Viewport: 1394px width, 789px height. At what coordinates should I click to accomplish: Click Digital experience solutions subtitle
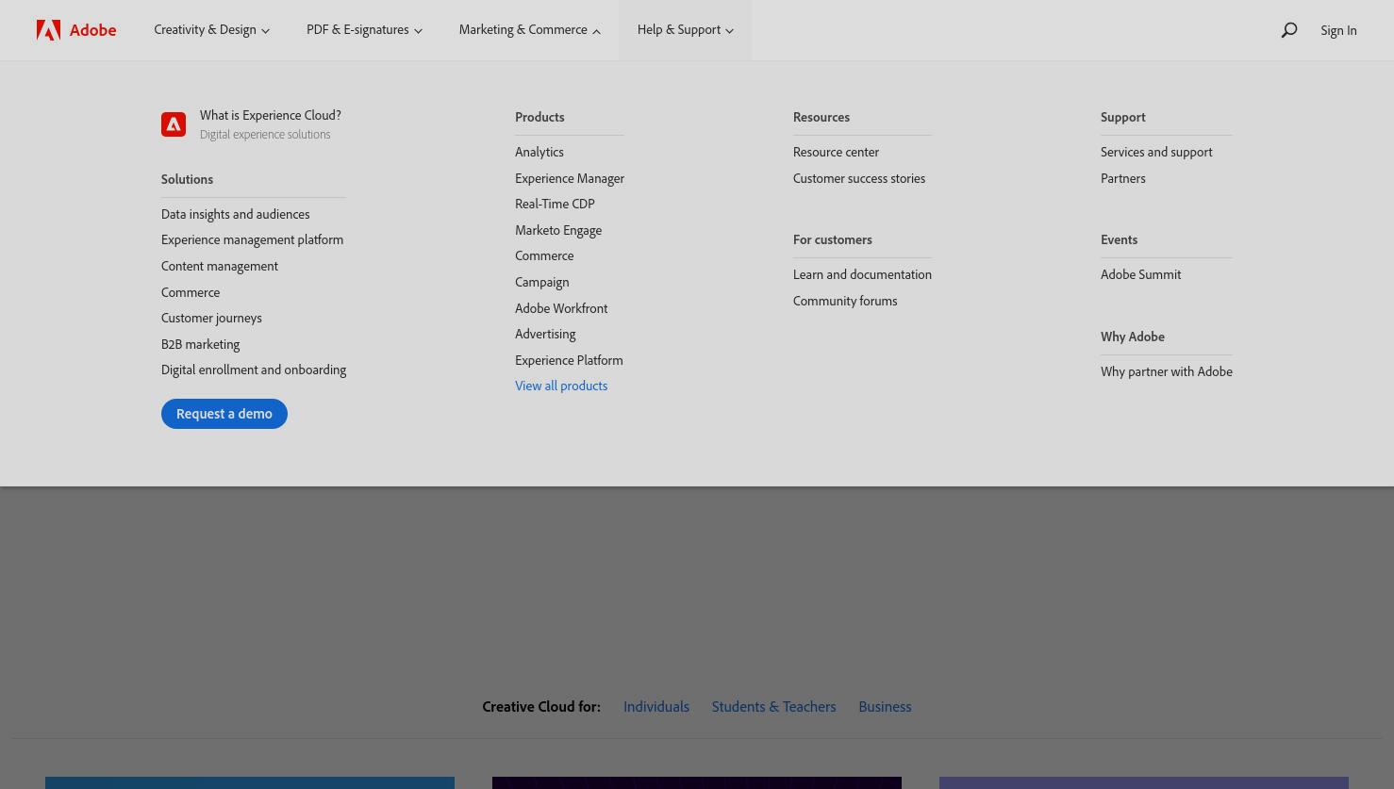[265, 135]
